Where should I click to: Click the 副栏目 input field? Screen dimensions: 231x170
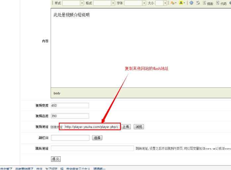click(x=70, y=138)
